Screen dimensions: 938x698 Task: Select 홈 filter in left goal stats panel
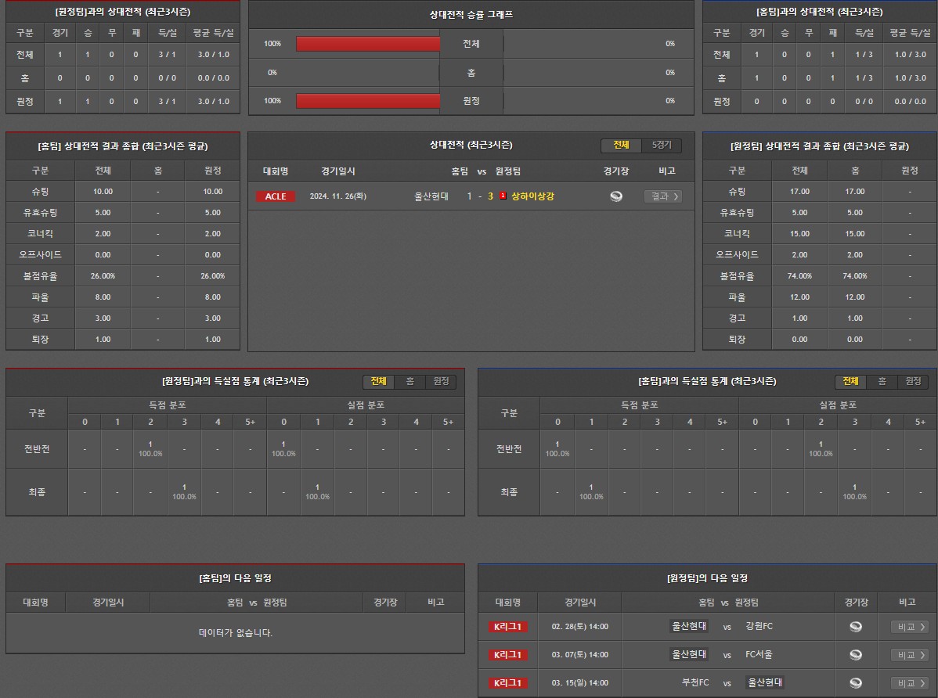[x=409, y=382]
